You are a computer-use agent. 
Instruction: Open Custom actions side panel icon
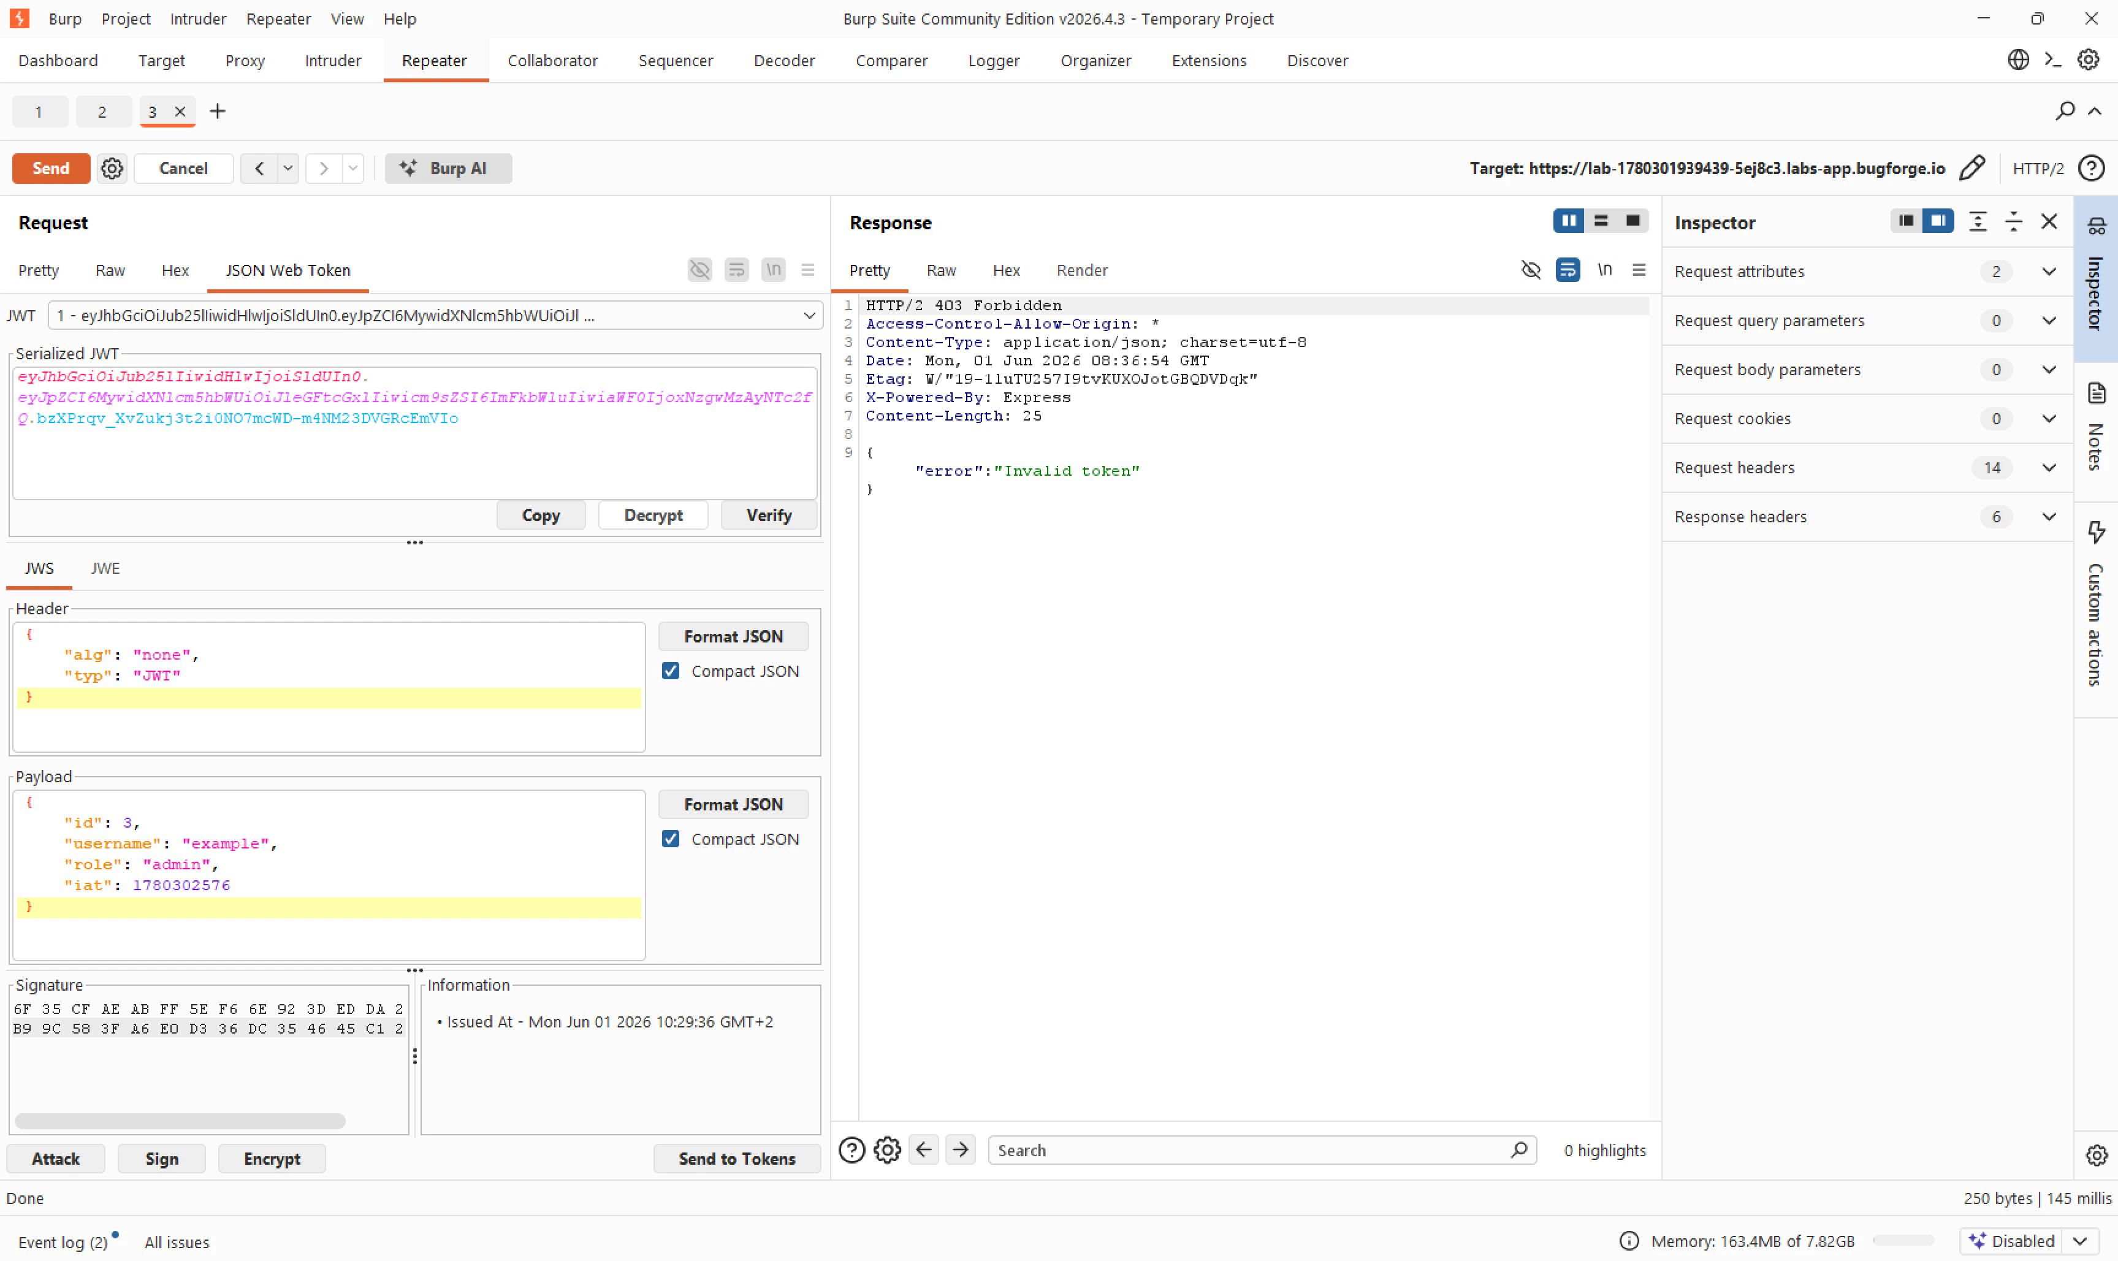coord(2096,532)
